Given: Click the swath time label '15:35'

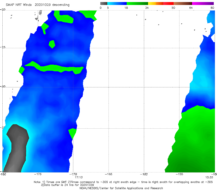Looking at the screenshot, I should 209,177.
